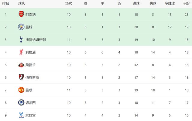Image resolution: width=192 pixels, height=121 pixels.
Task: Click the Arsenal club crest icon
Action: (x=21, y=14)
